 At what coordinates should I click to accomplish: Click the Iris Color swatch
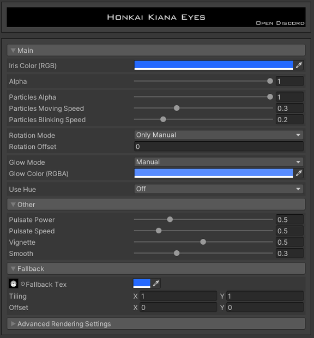(x=214, y=65)
